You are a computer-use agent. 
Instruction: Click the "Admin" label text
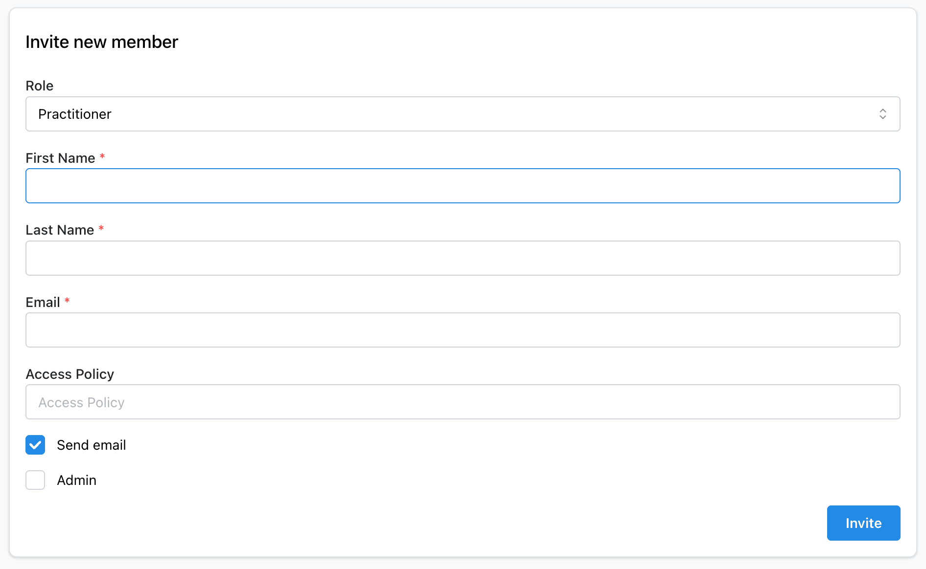coord(77,480)
